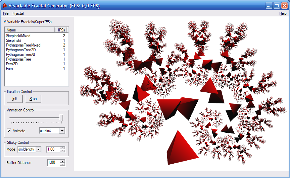Click the Animation Control slider handle
Screen dimensions: 290x178
(61, 118)
